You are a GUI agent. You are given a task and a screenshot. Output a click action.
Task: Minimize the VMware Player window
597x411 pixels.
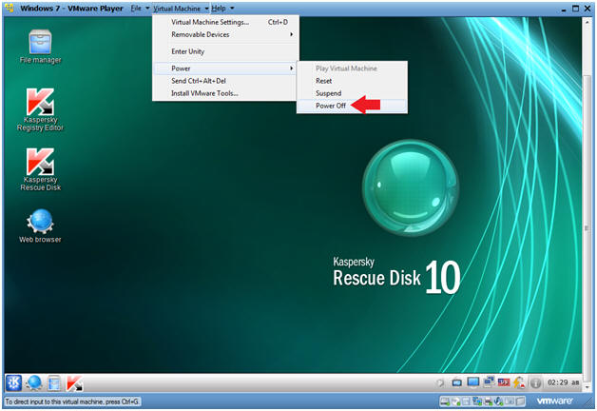564,10
